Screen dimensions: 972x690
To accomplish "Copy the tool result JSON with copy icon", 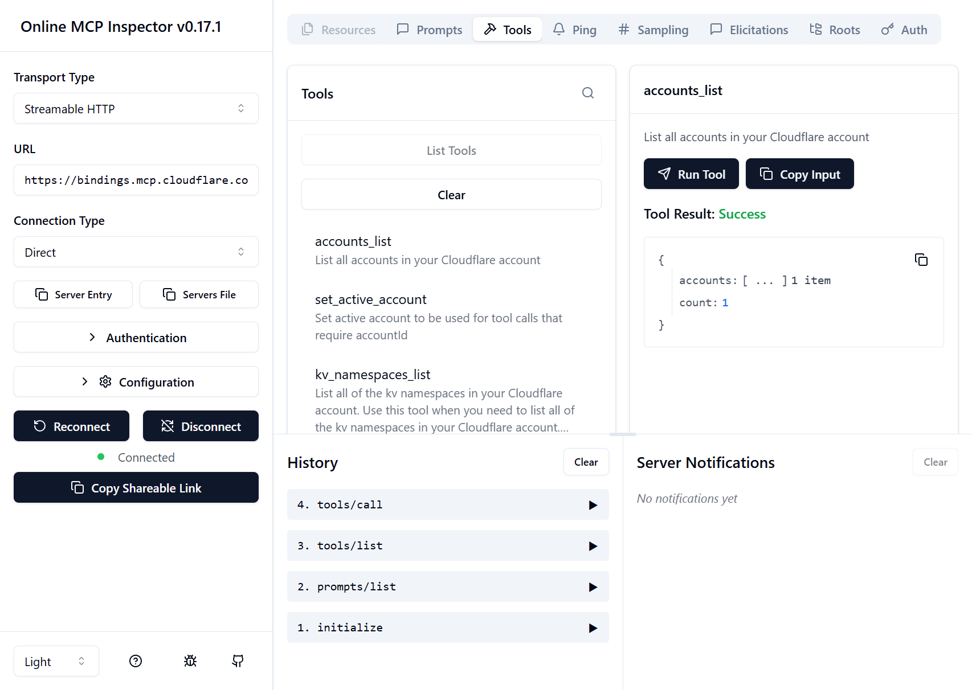I will click(921, 260).
